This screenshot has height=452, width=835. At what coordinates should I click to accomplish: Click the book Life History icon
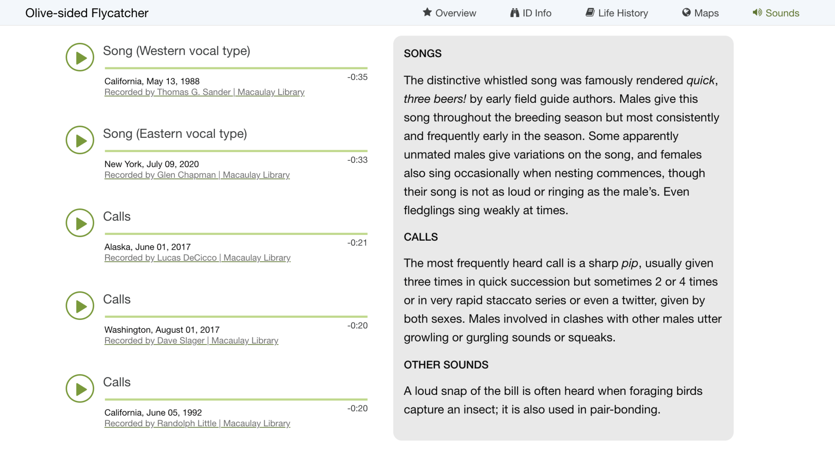(591, 13)
